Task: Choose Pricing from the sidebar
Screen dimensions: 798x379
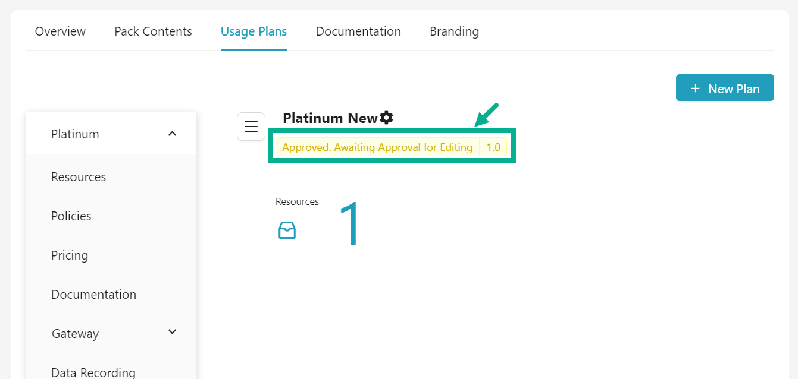Action: pos(70,255)
